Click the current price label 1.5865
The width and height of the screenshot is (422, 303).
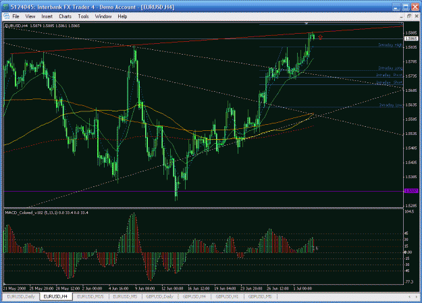point(411,38)
